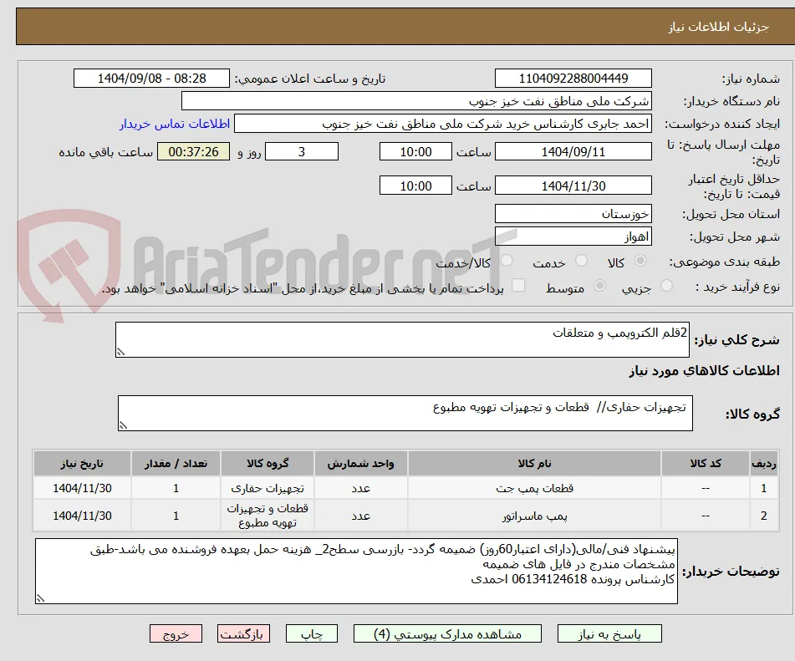This screenshot has height=661, width=795.
Task: Click قطعات و تجهیزات تهویه مطبوع group cell
Action: tap(268, 516)
